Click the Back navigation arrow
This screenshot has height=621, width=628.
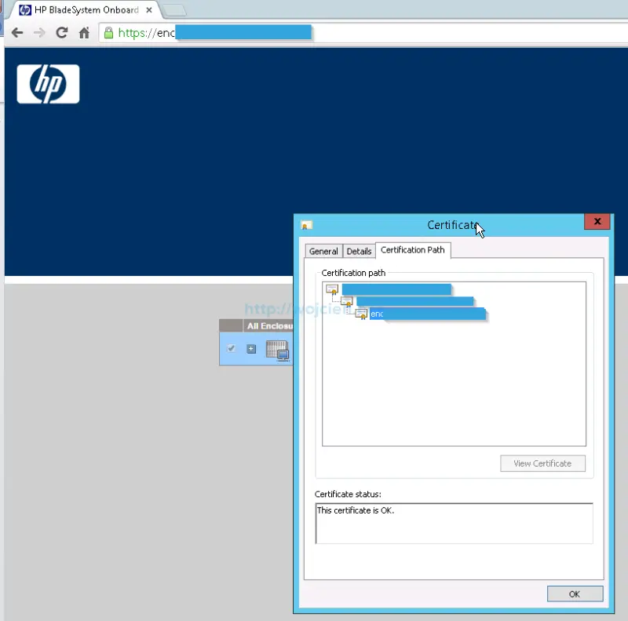click(17, 33)
